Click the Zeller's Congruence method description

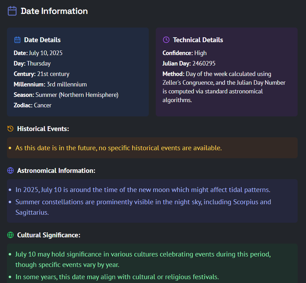(224, 87)
